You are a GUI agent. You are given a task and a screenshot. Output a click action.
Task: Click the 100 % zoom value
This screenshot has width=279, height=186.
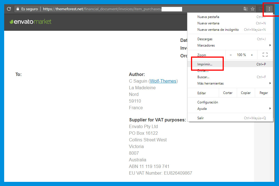click(x=241, y=55)
